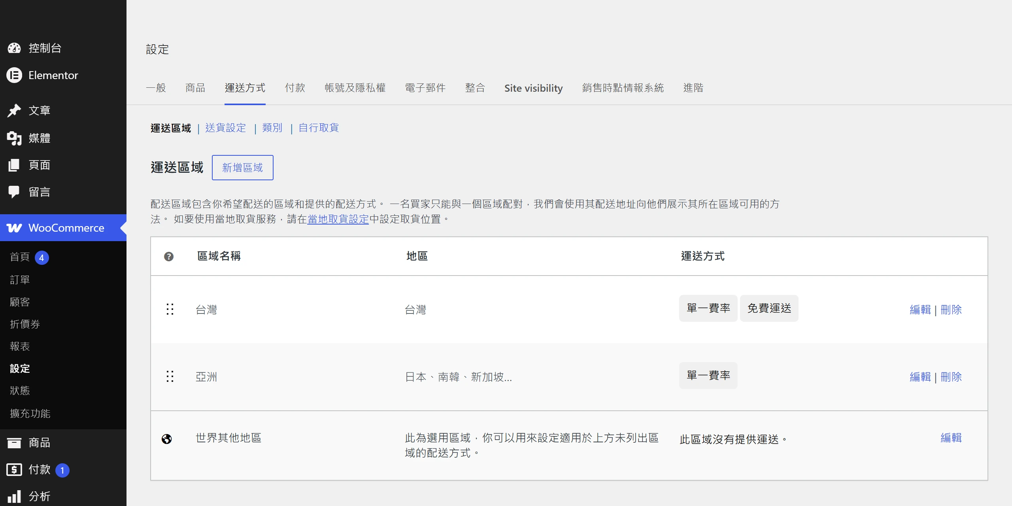This screenshot has height=506, width=1012.
Task: Click 刪除 for the 台灣 zone
Action: 951,310
